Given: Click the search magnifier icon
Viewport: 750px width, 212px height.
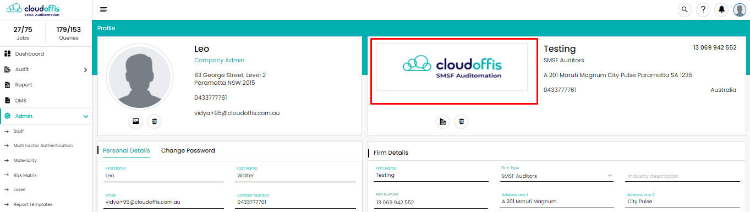Looking at the screenshot, I should point(685,9).
